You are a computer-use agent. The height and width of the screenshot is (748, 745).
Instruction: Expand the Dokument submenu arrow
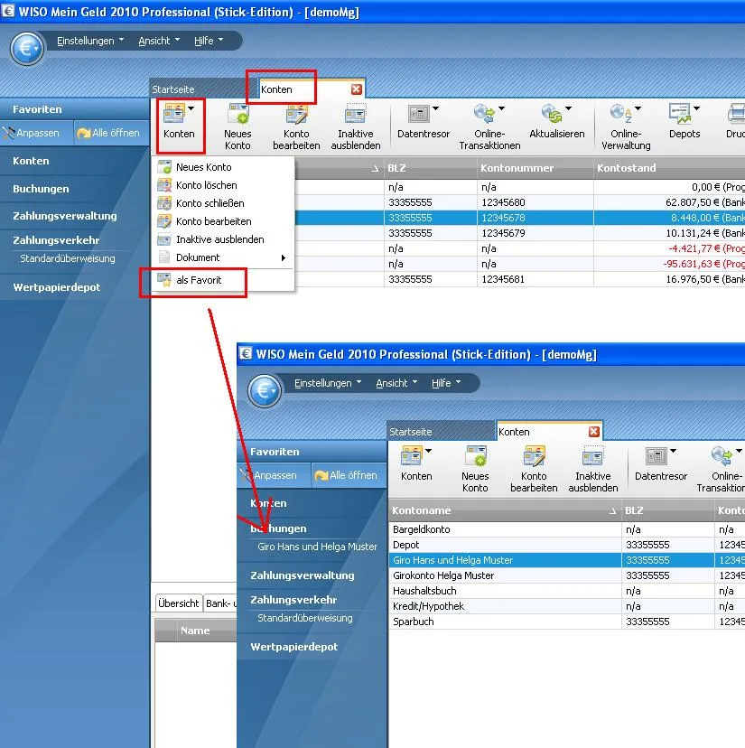pyautogui.click(x=284, y=258)
